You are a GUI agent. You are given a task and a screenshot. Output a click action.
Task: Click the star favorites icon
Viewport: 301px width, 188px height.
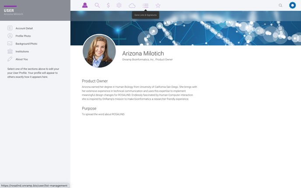(x=158, y=6)
